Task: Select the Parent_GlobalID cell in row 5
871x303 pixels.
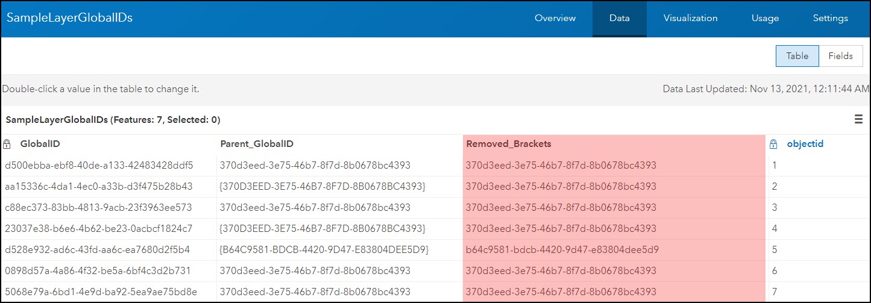Action: coord(323,249)
